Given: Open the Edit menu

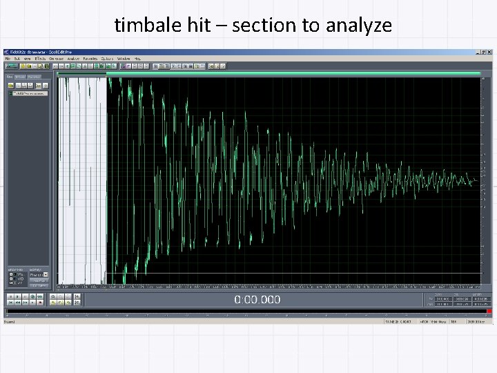Looking at the screenshot, I should coord(17,59).
